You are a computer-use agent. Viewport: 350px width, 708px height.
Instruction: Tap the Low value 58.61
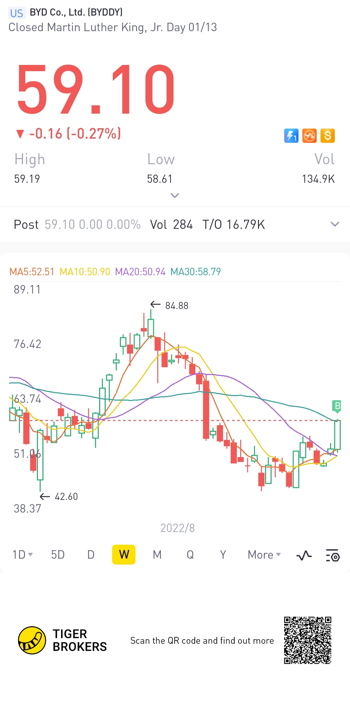[x=160, y=179]
